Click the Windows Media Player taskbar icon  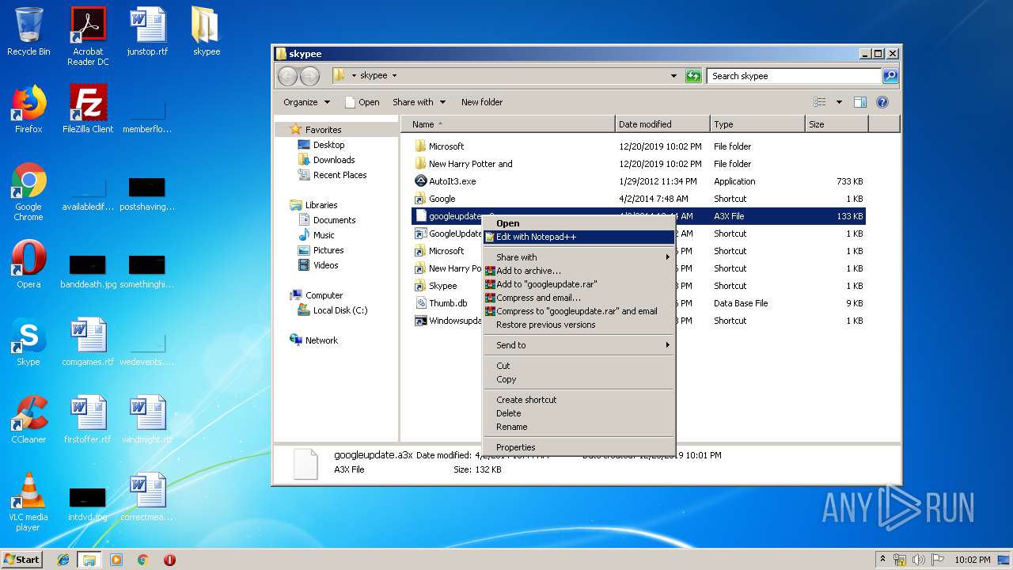coord(116,560)
